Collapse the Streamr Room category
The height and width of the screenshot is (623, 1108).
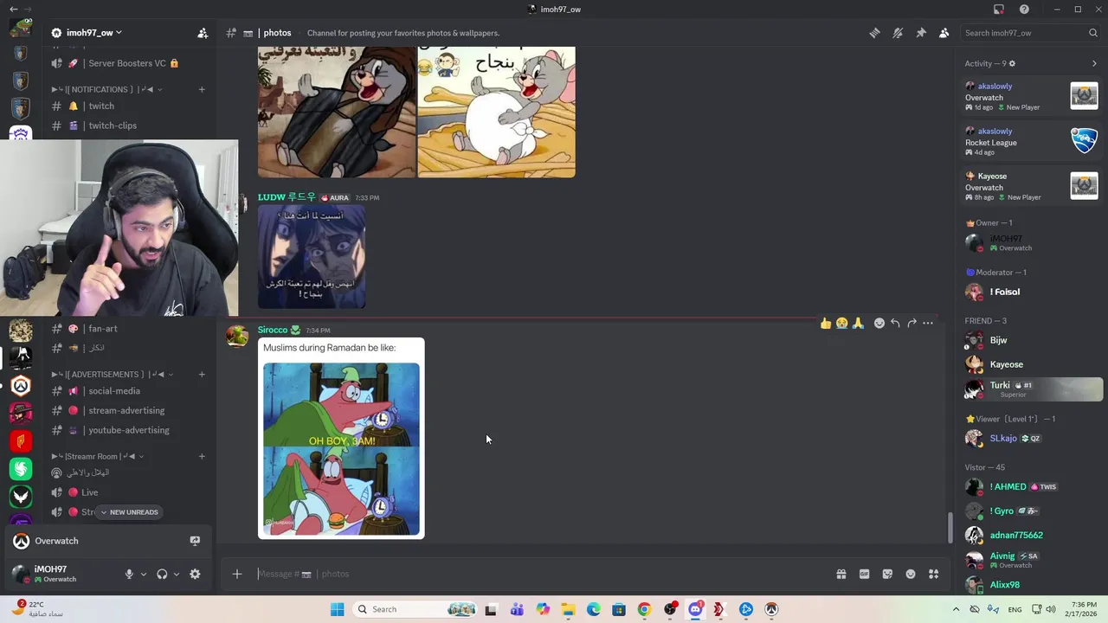97,456
